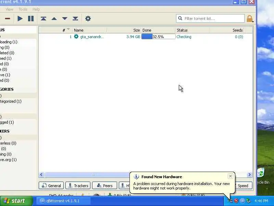
Task: Click the qBittorrent system tray icon
Action: 242,201
